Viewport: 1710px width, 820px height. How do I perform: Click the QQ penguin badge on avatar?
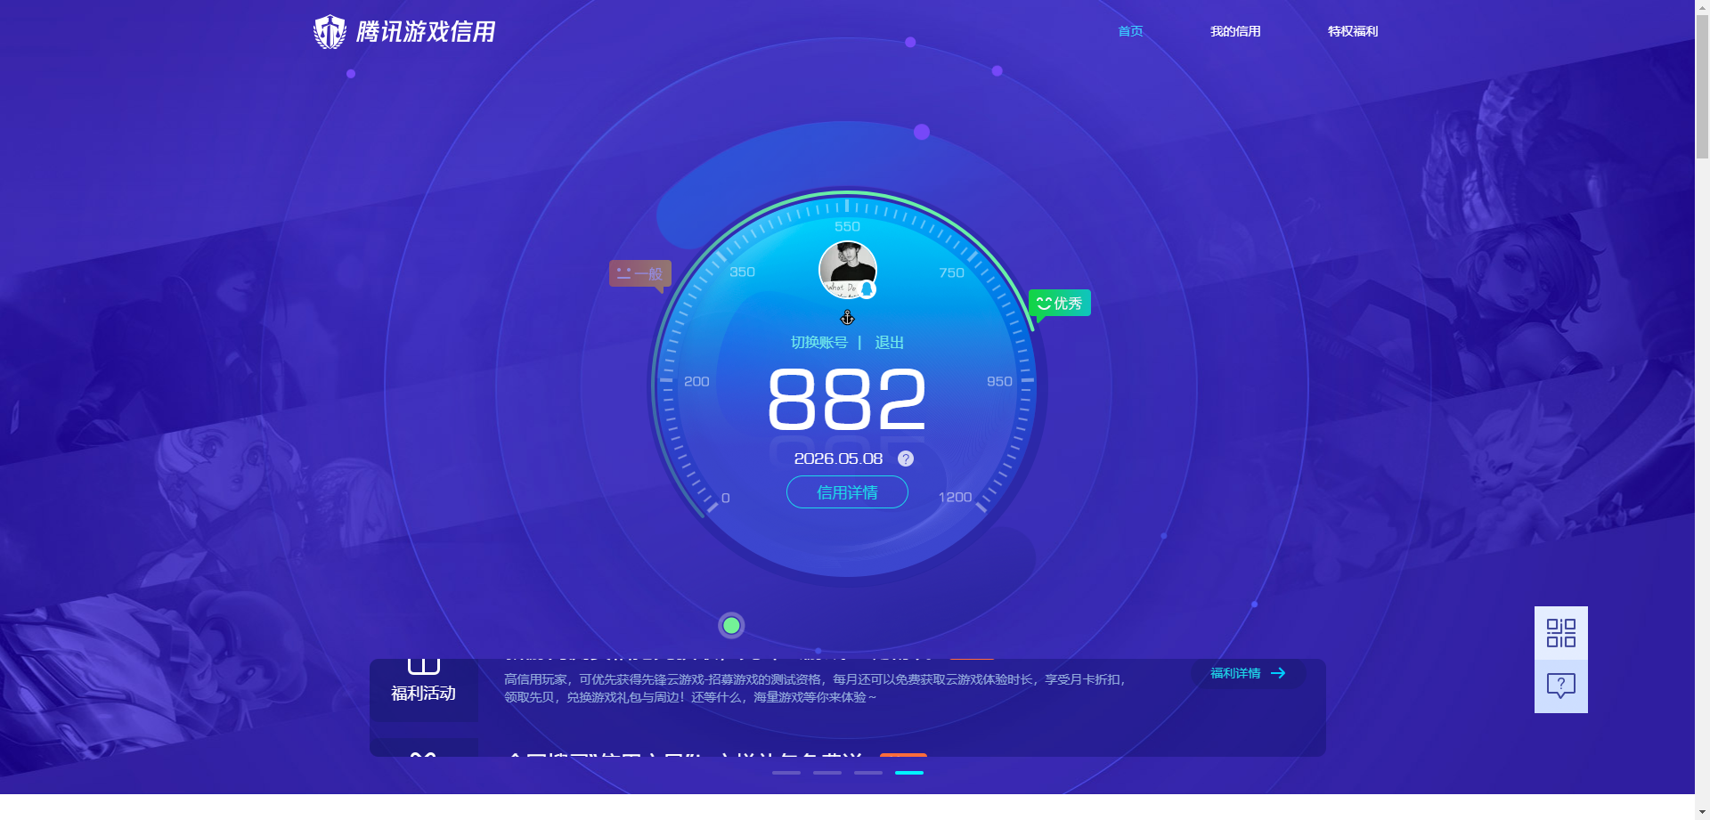pos(867,289)
